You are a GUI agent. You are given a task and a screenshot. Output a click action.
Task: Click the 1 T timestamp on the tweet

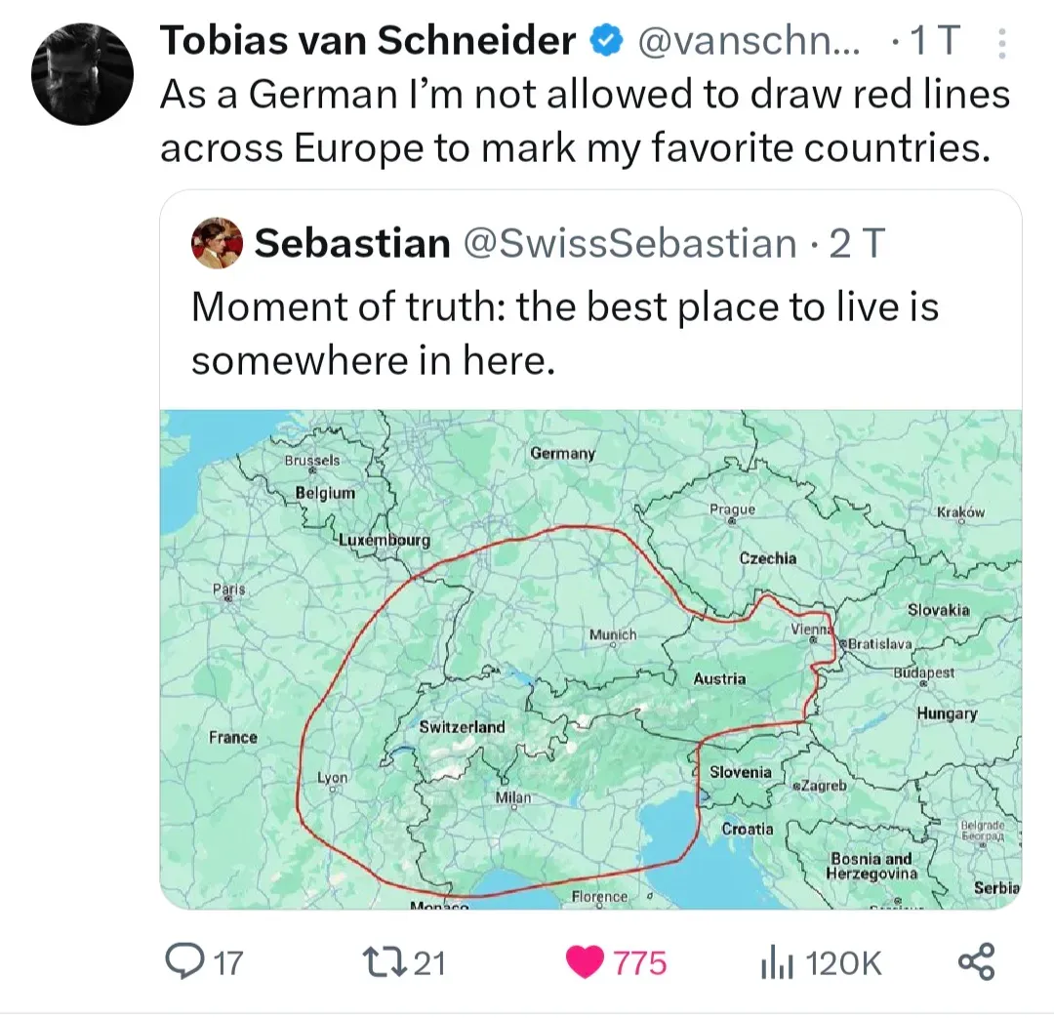[x=934, y=41]
